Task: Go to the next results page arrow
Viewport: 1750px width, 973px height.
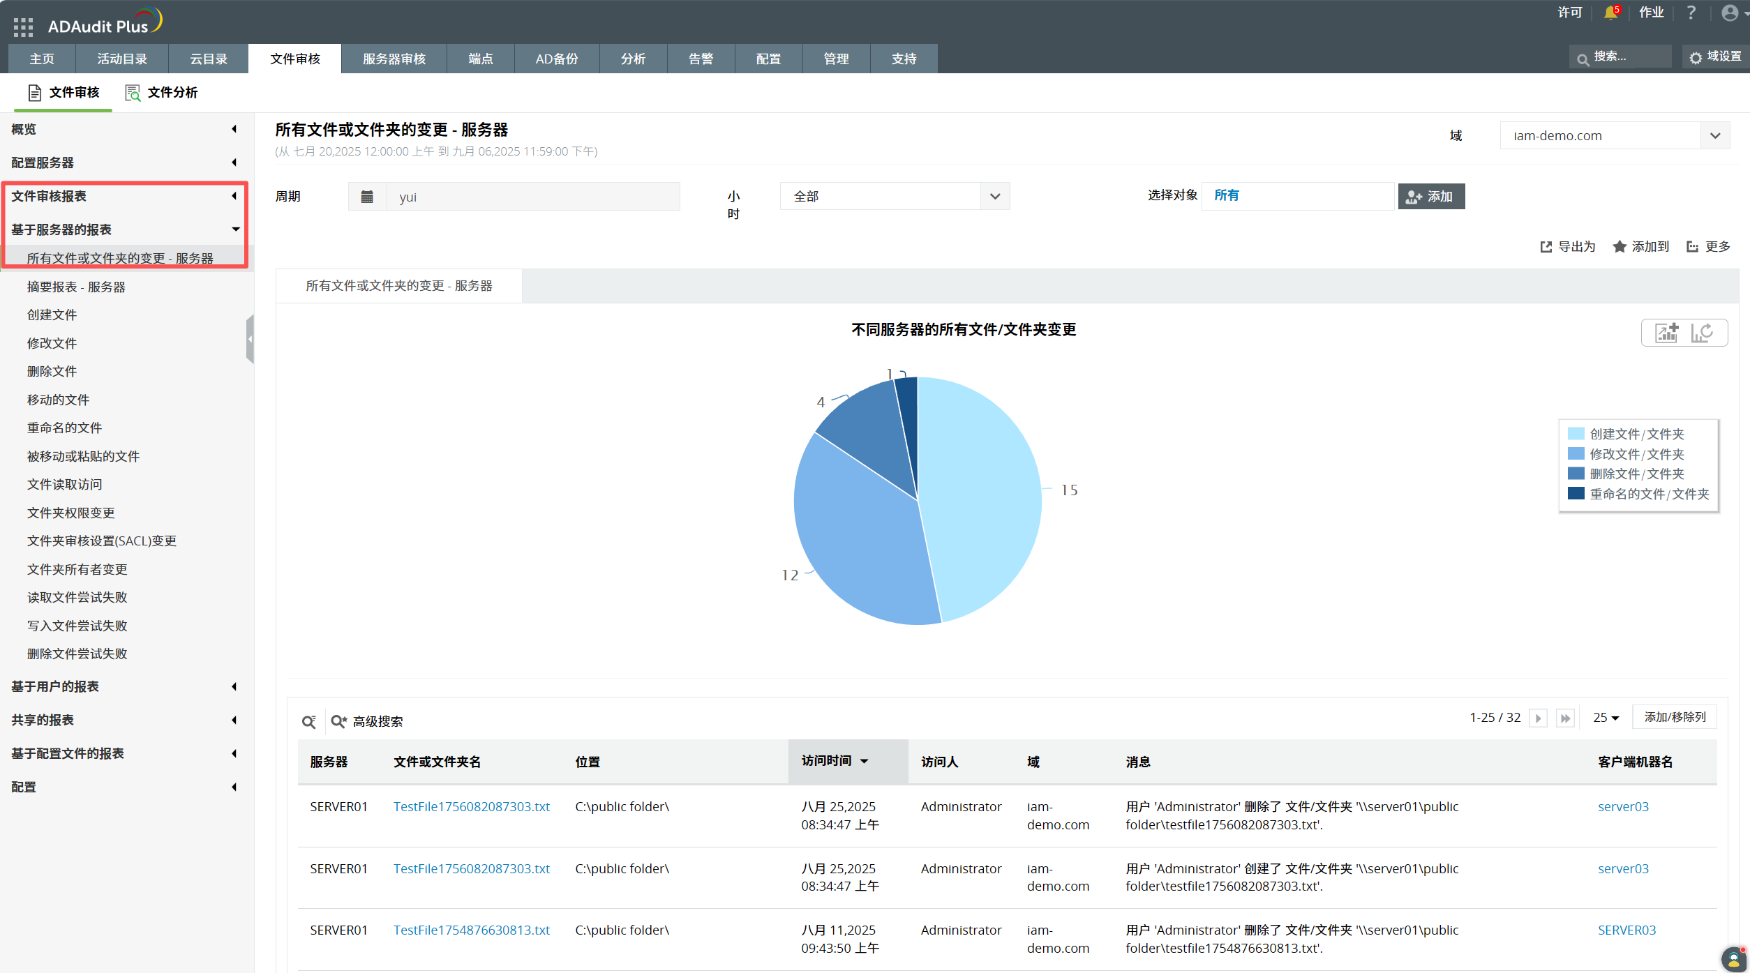Action: pyautogui.click(x=1538, y=718)
